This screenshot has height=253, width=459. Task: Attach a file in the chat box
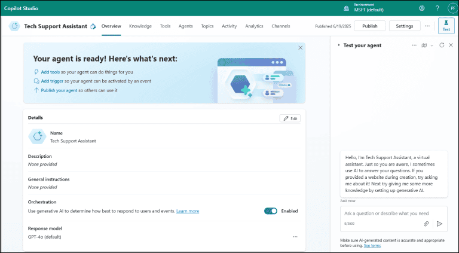click(426, 223)
